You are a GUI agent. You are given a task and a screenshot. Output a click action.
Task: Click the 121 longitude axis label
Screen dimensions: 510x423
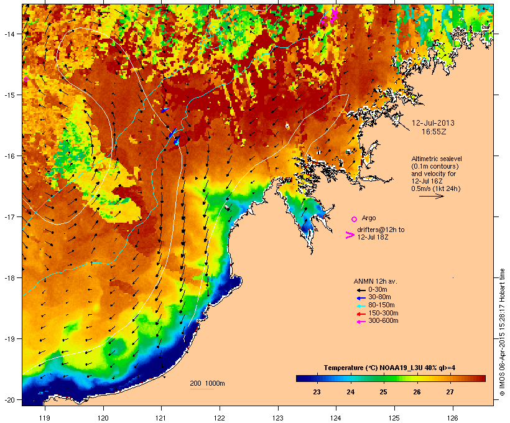tap(161, 418)
